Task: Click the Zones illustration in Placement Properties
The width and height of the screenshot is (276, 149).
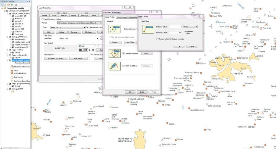Action: pos(114,54)
